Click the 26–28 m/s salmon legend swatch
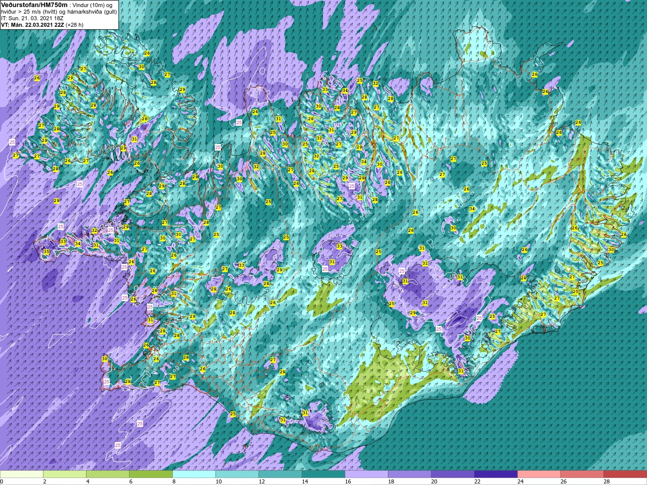The width and height of the screenshot is (647, 485). point(582,474)
